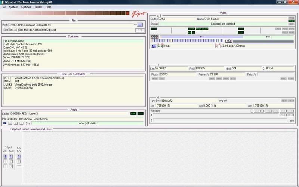This screenshot has width=299, height=187.
Task: Click the 61% frame type percentage bar
Action: coord(202,37)
